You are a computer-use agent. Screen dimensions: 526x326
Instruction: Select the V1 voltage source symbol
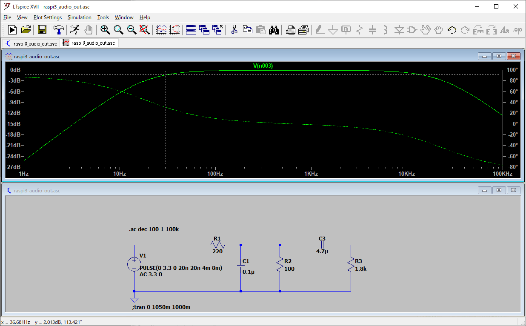134,264
